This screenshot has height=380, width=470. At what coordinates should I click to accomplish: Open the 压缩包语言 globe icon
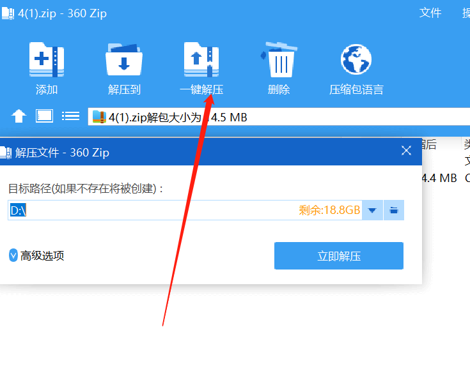(x=356, y=59)
